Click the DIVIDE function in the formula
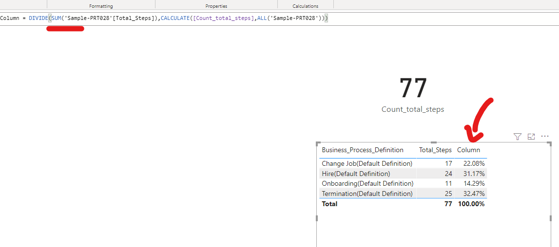Image resolution: width=559 pixels, height=247 pixels. click(39, 18)
